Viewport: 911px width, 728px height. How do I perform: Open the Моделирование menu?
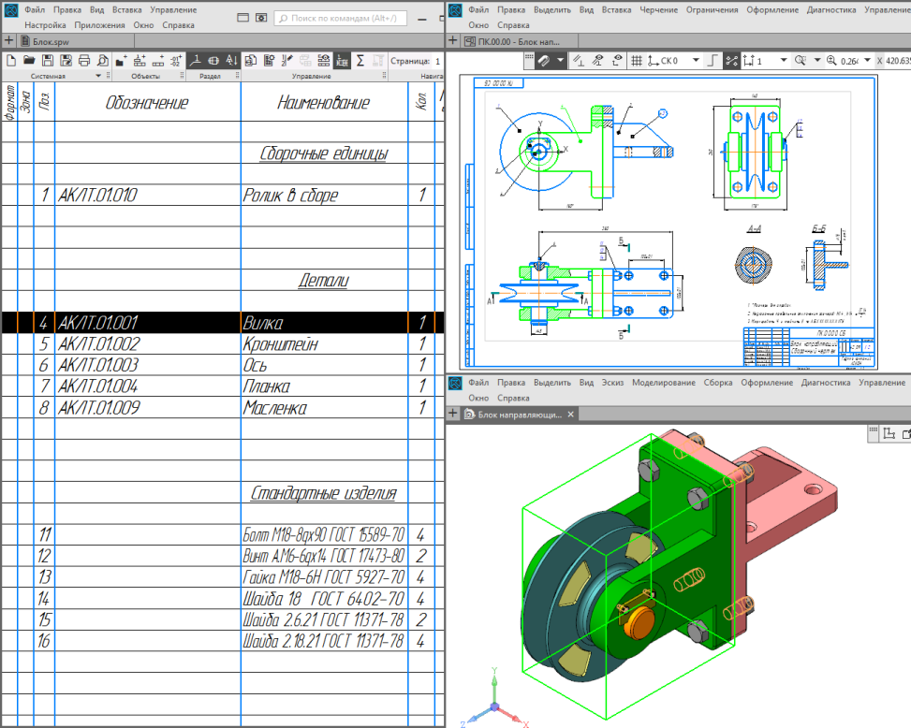tap(663, 383)
